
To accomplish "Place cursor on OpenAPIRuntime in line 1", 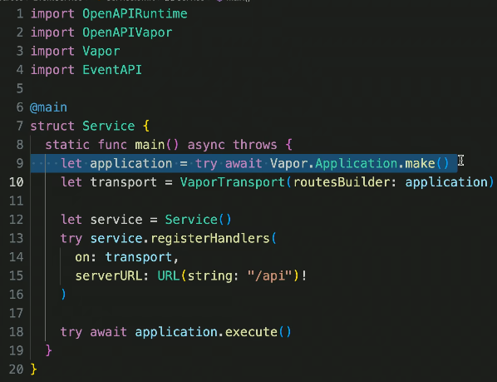I will [x=135, y=13].
